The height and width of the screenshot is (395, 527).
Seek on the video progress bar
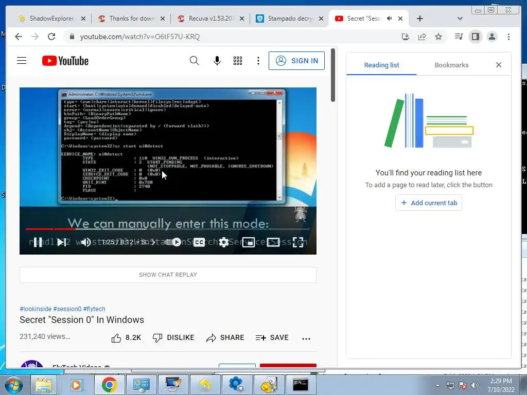point(168,229)
